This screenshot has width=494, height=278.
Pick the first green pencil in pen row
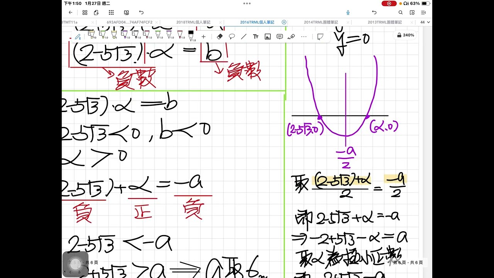(103, 35)
